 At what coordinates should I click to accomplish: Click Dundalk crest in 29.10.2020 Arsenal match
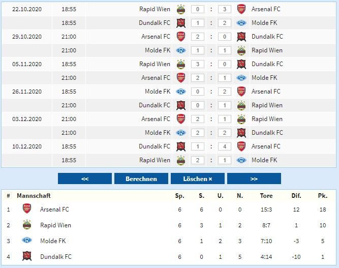pyautogui.click(x=241, y=37)
